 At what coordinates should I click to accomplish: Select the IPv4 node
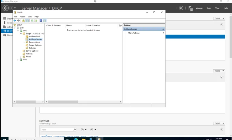click(x=24, y=31)
